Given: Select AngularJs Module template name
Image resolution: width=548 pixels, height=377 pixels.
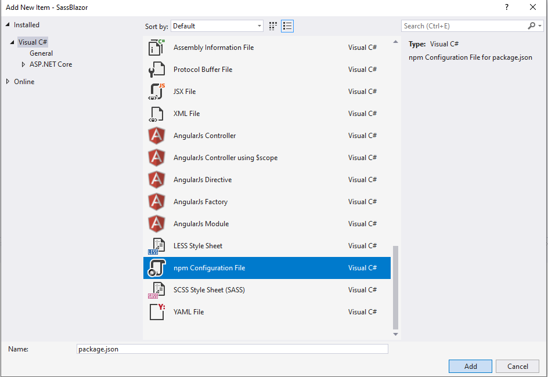Looking at the screenshot, I should (x=201, y=224).
